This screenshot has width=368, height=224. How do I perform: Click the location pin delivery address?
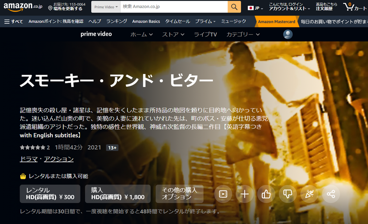pyautogui.click(x=67, y=6)
